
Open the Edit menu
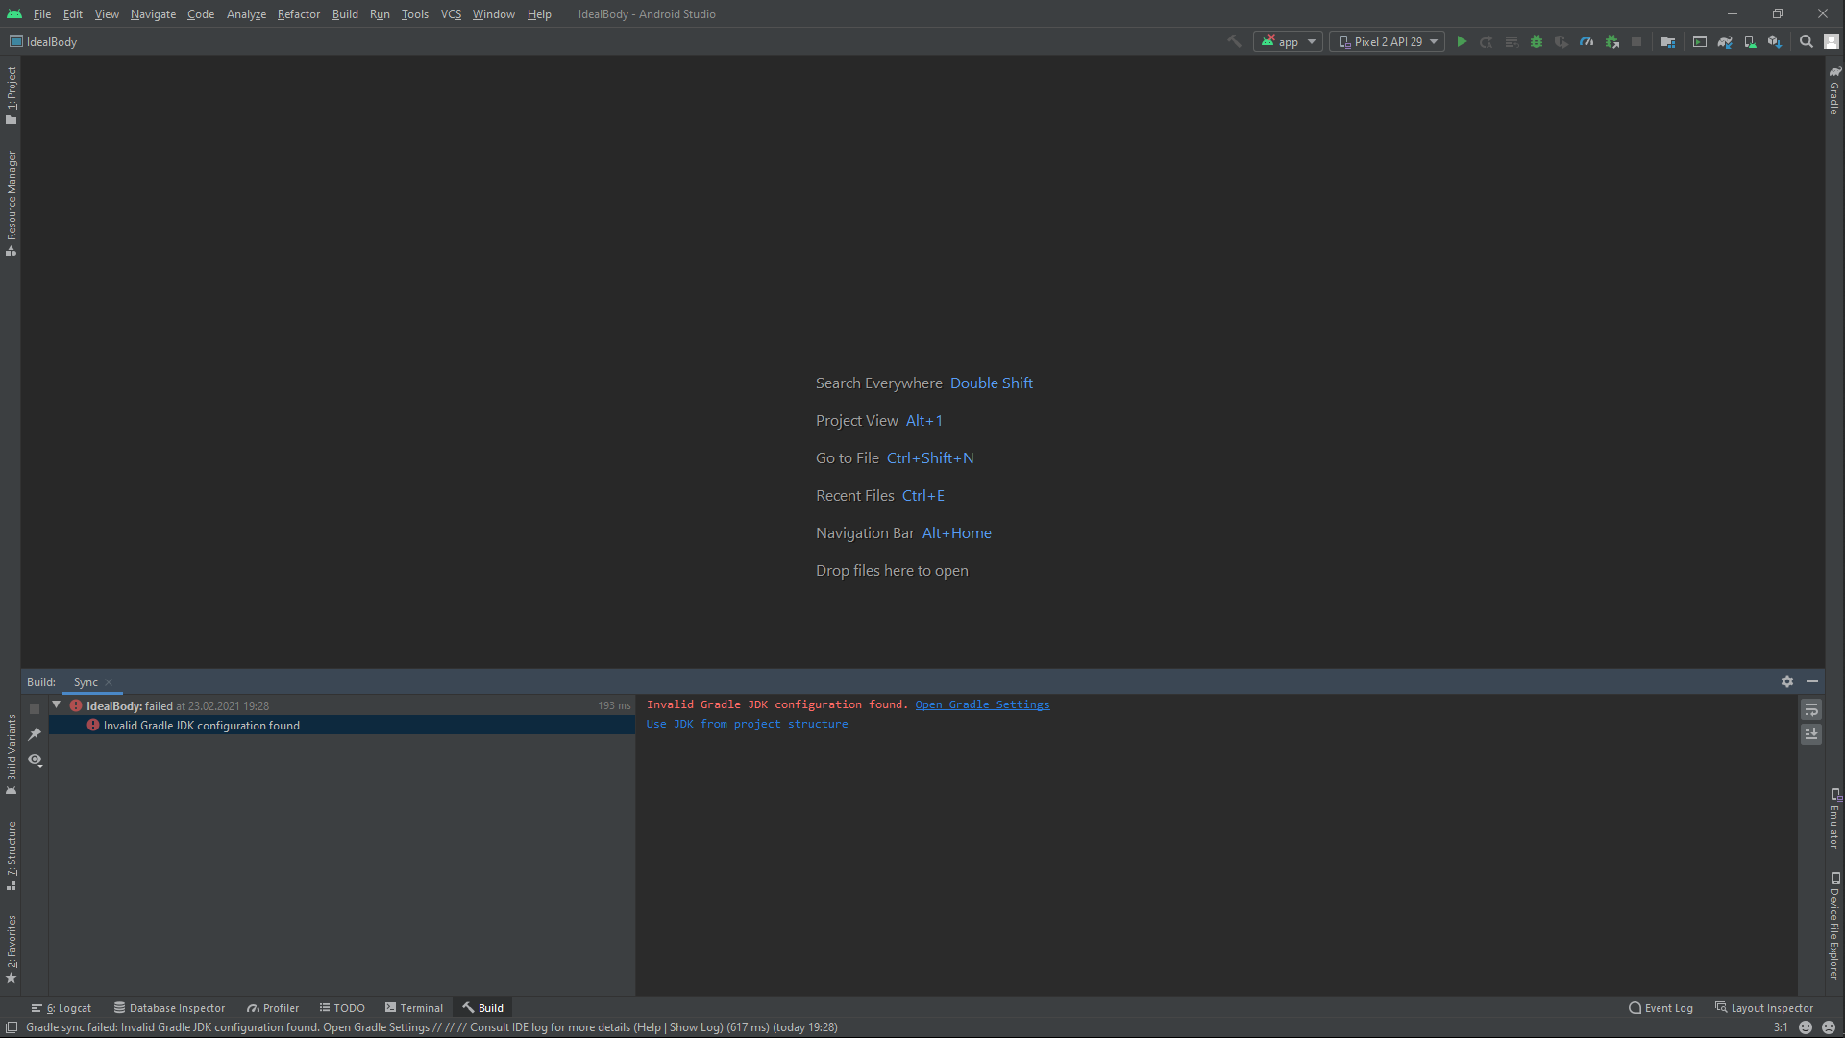click(73, 14)
